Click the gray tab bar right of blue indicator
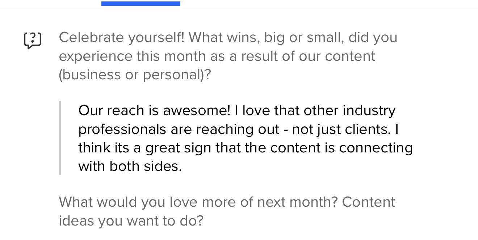 [326, 5]
